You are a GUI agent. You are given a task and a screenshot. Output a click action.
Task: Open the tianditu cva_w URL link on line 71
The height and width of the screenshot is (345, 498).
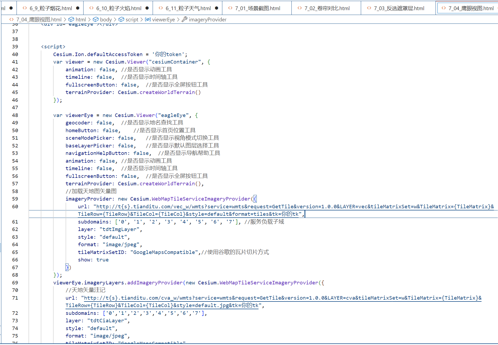pos(274,301)
